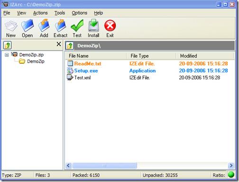Select the ReadMe.txt file name
Image resolution: width=239 pixels, height=182 pixels.
click(x=88, y=64)
